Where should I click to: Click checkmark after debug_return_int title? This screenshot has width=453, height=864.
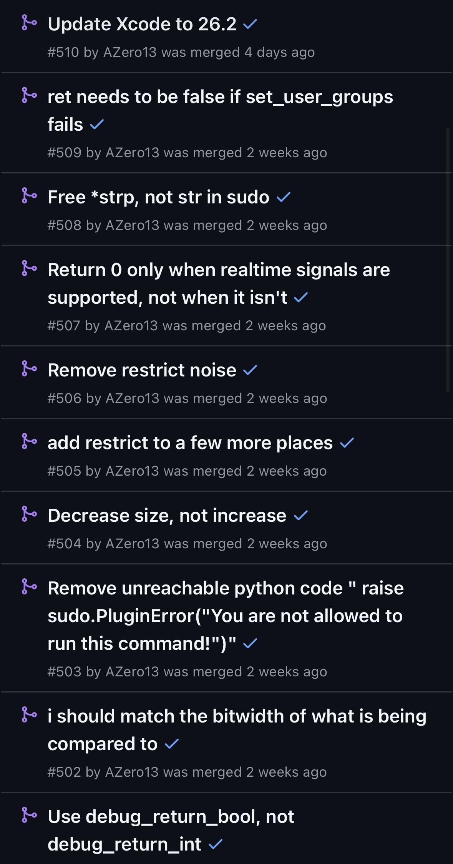215,844
